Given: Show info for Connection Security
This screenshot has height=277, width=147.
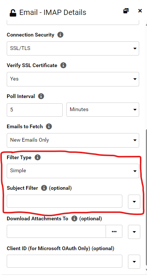Looking at the screenshot, I should click(x=60, y=35).
